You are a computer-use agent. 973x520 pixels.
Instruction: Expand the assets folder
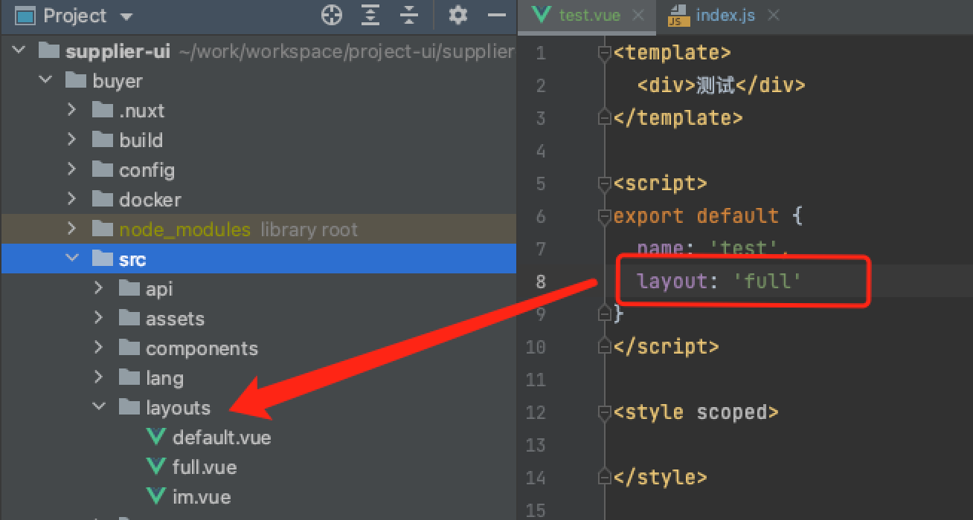[x=98, y=318]
